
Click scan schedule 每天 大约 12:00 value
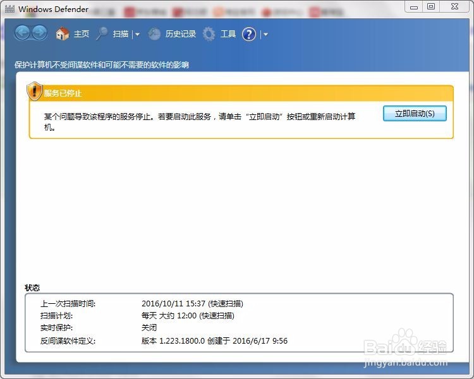point(188,316)
